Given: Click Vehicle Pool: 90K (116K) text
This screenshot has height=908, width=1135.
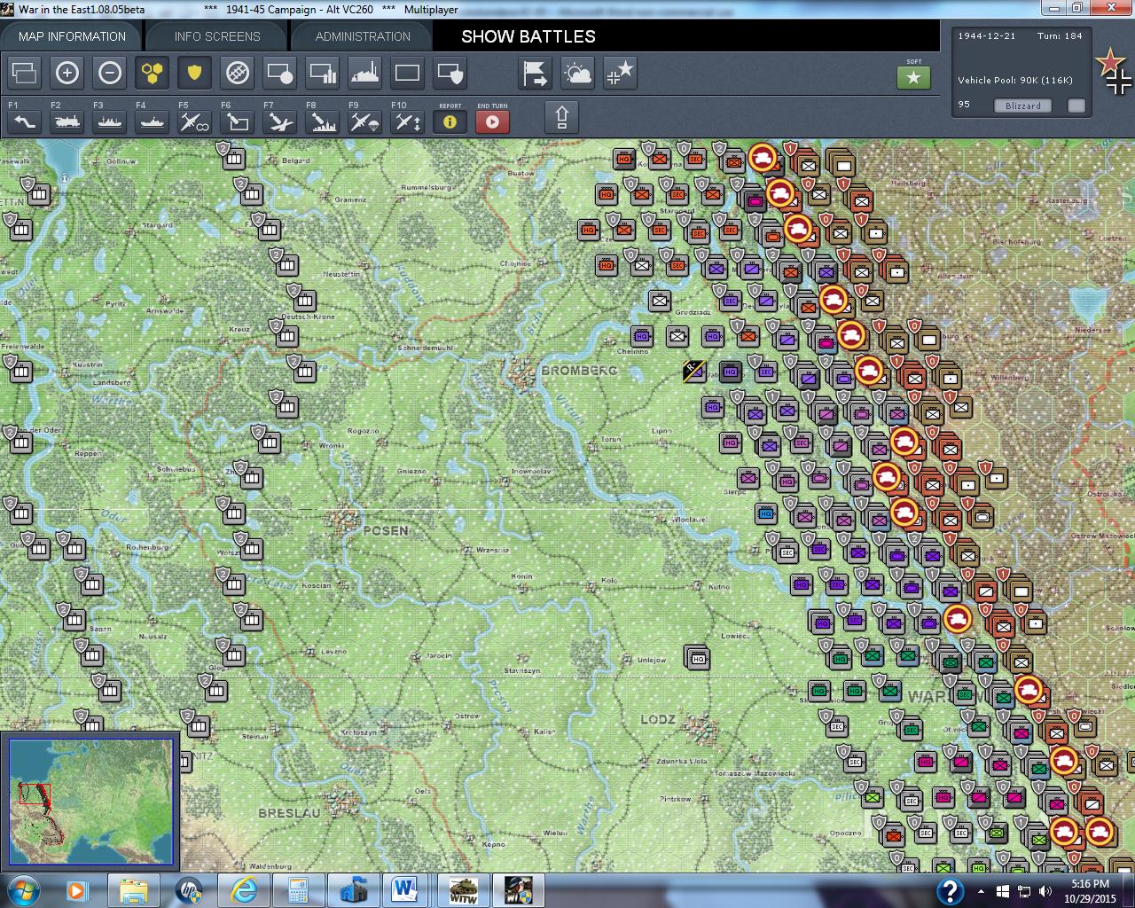Looking at the screenshot, I should click(x=1015, y=80).
